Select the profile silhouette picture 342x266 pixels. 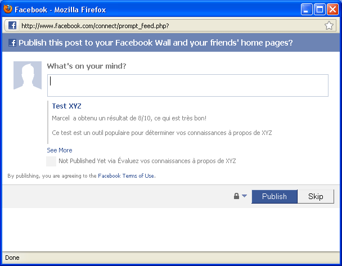click(x=28, y=75)
